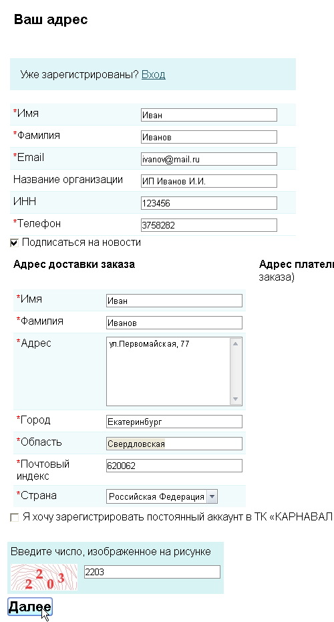Click the Область field with Свердловская

click(174, 444)
